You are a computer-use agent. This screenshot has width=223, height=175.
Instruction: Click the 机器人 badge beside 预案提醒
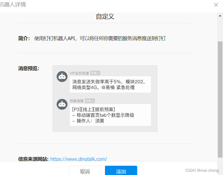click(x=89, y=101)
